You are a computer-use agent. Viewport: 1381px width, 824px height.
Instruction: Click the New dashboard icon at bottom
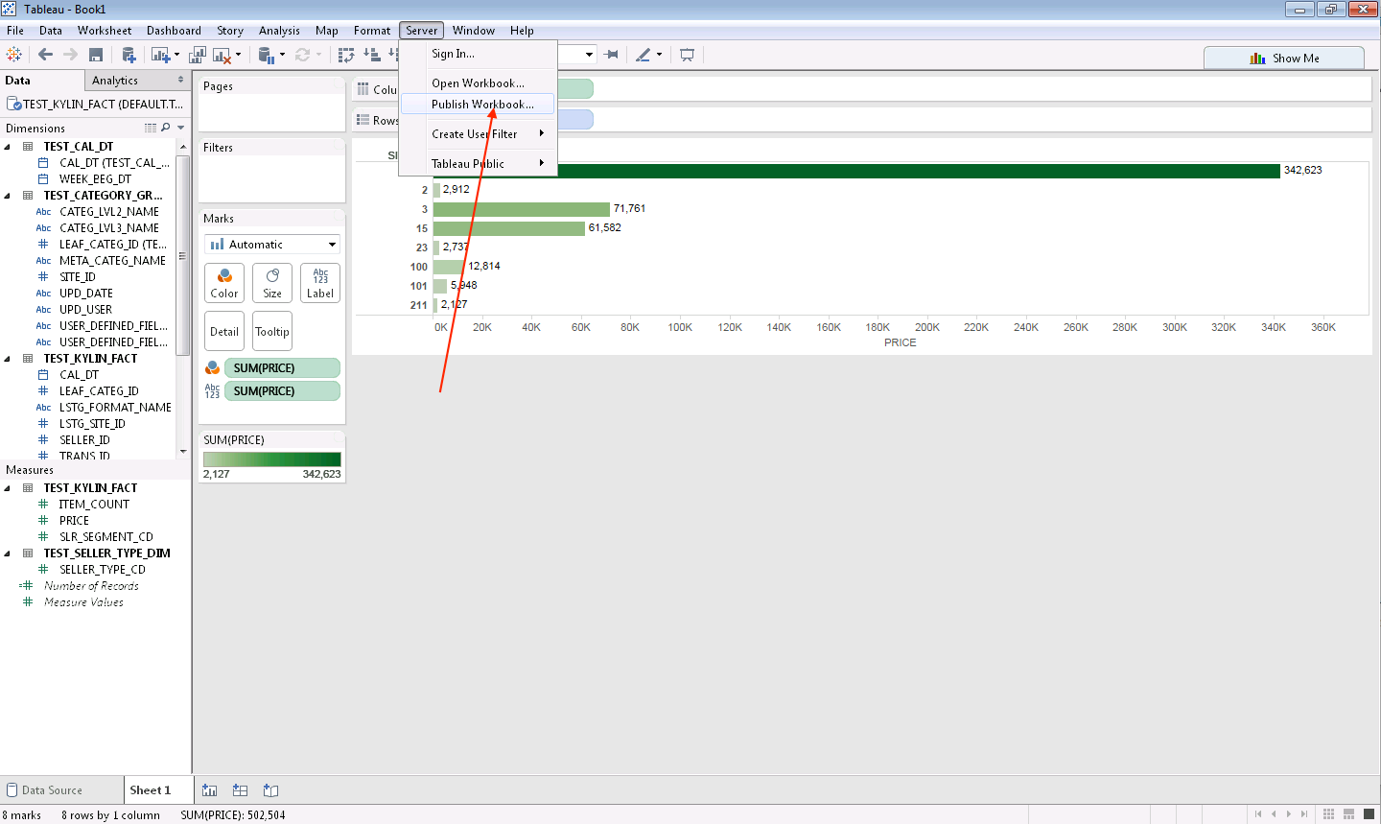pyautogui.click(x=241, y=790)
